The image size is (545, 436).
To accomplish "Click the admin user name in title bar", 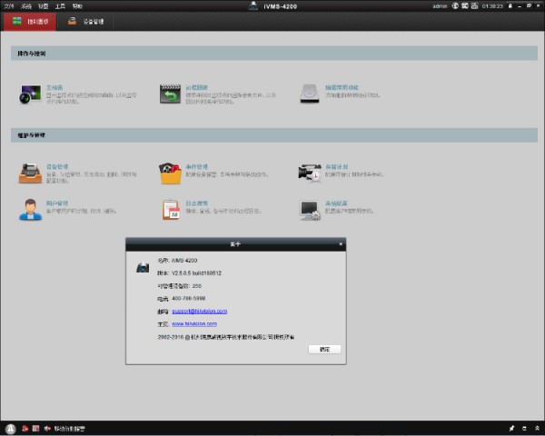I will click(x=440, y=6).
